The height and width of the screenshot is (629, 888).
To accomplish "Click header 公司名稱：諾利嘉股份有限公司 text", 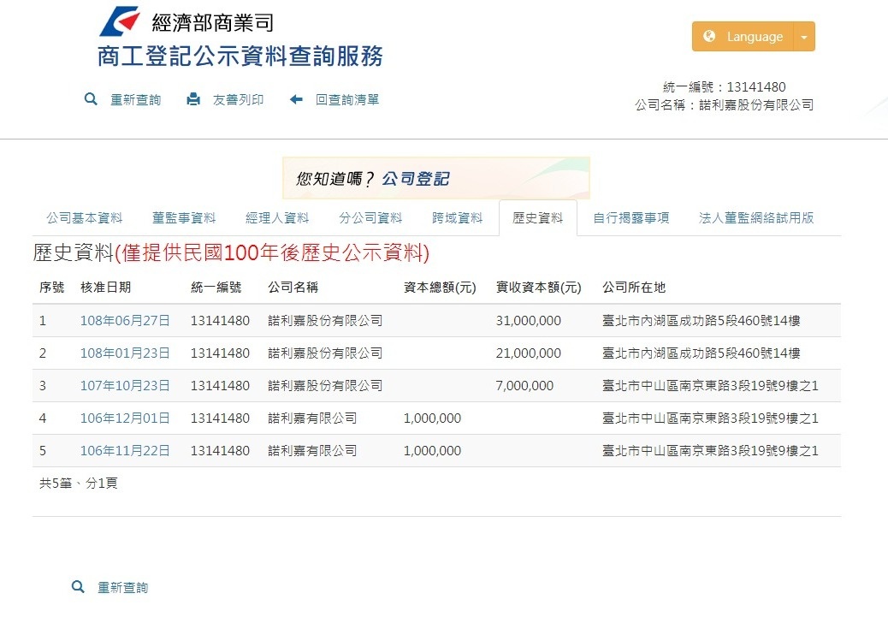I will point(725,104).
